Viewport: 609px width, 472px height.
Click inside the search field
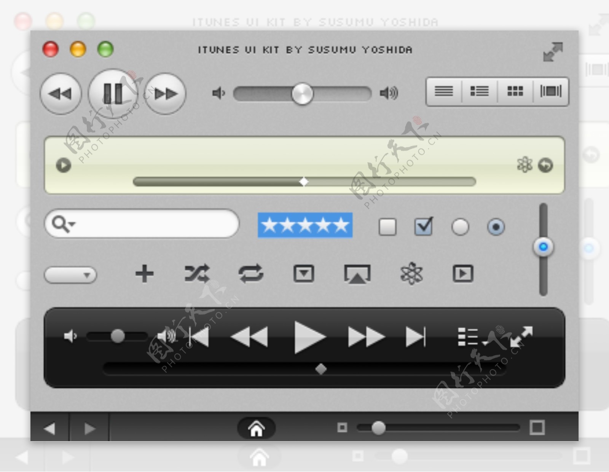click(x=142, y=224)
